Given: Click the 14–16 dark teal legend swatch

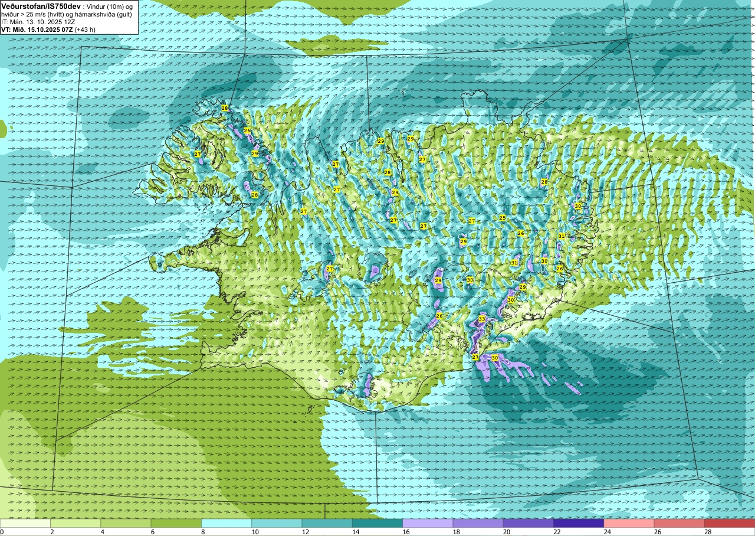Looking at the screenshot, I should [x=377, y=523].
